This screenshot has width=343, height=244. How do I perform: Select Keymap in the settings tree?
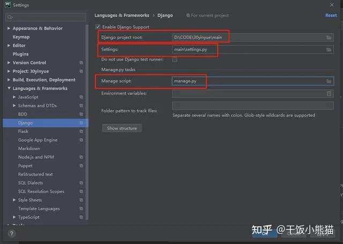pyautogui.click(x=21, y=37)
